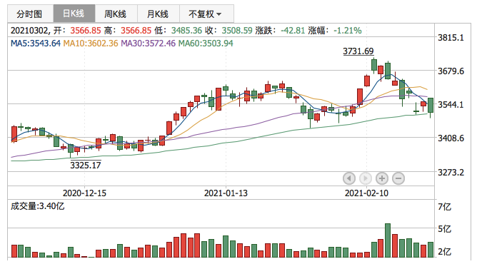Select the 2021-02-10 date marker

366,193
